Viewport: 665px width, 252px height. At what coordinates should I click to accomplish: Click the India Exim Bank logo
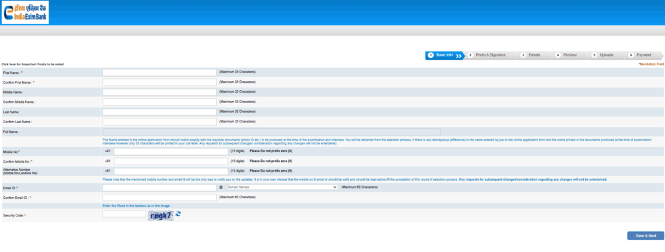(x=25, y=12)
